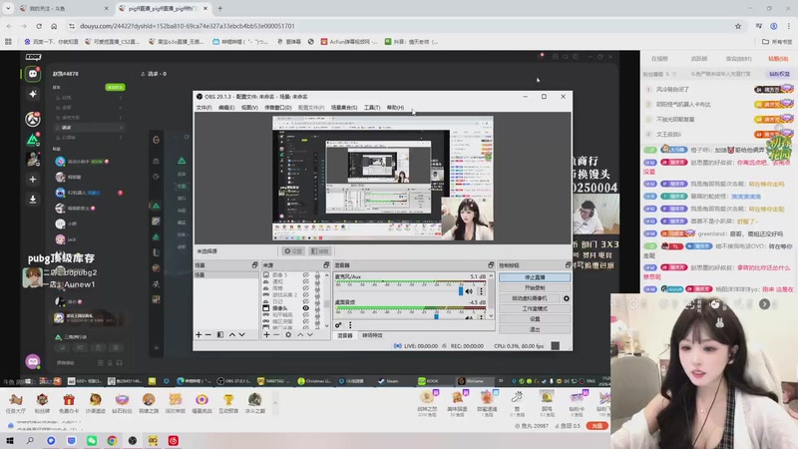
Task: Toggle lock on the 摄像头 source
Action: tap(317, 308)
